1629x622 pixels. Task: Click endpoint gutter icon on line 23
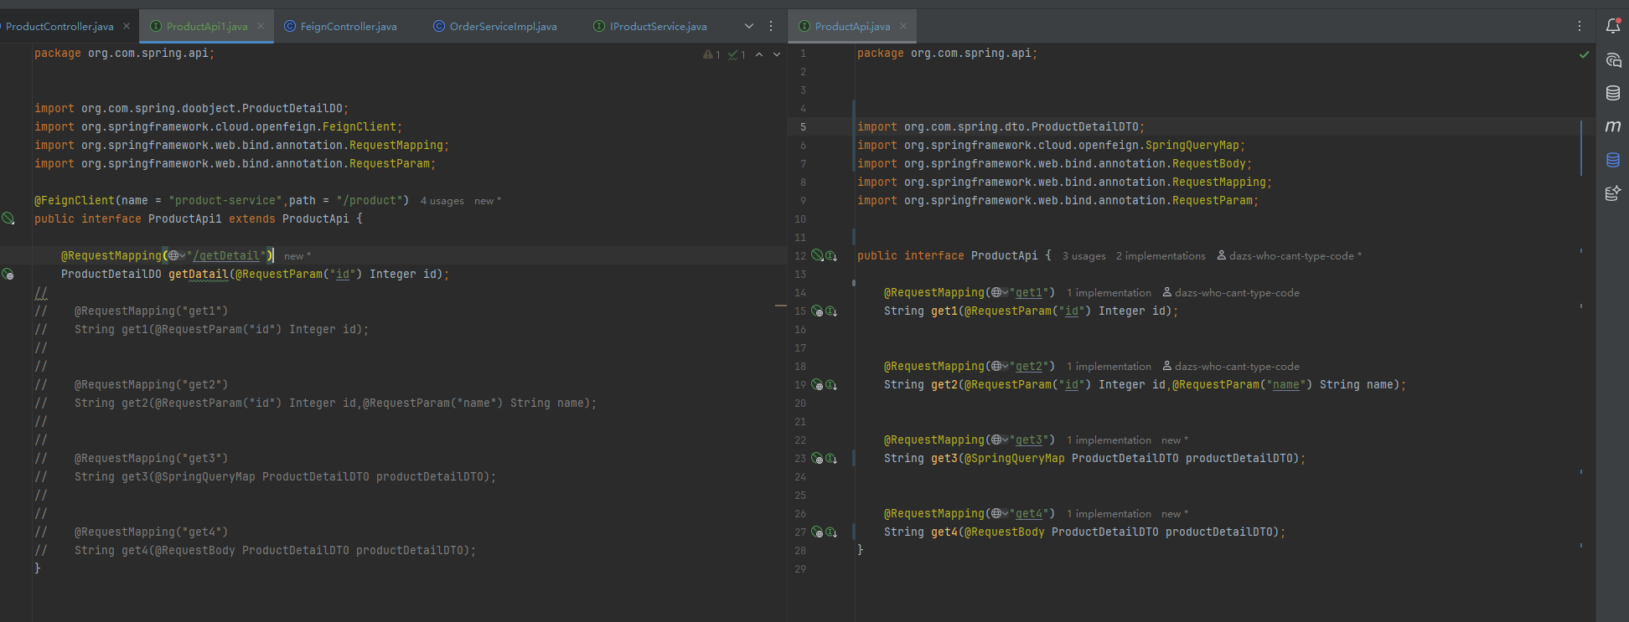(817, 458)
